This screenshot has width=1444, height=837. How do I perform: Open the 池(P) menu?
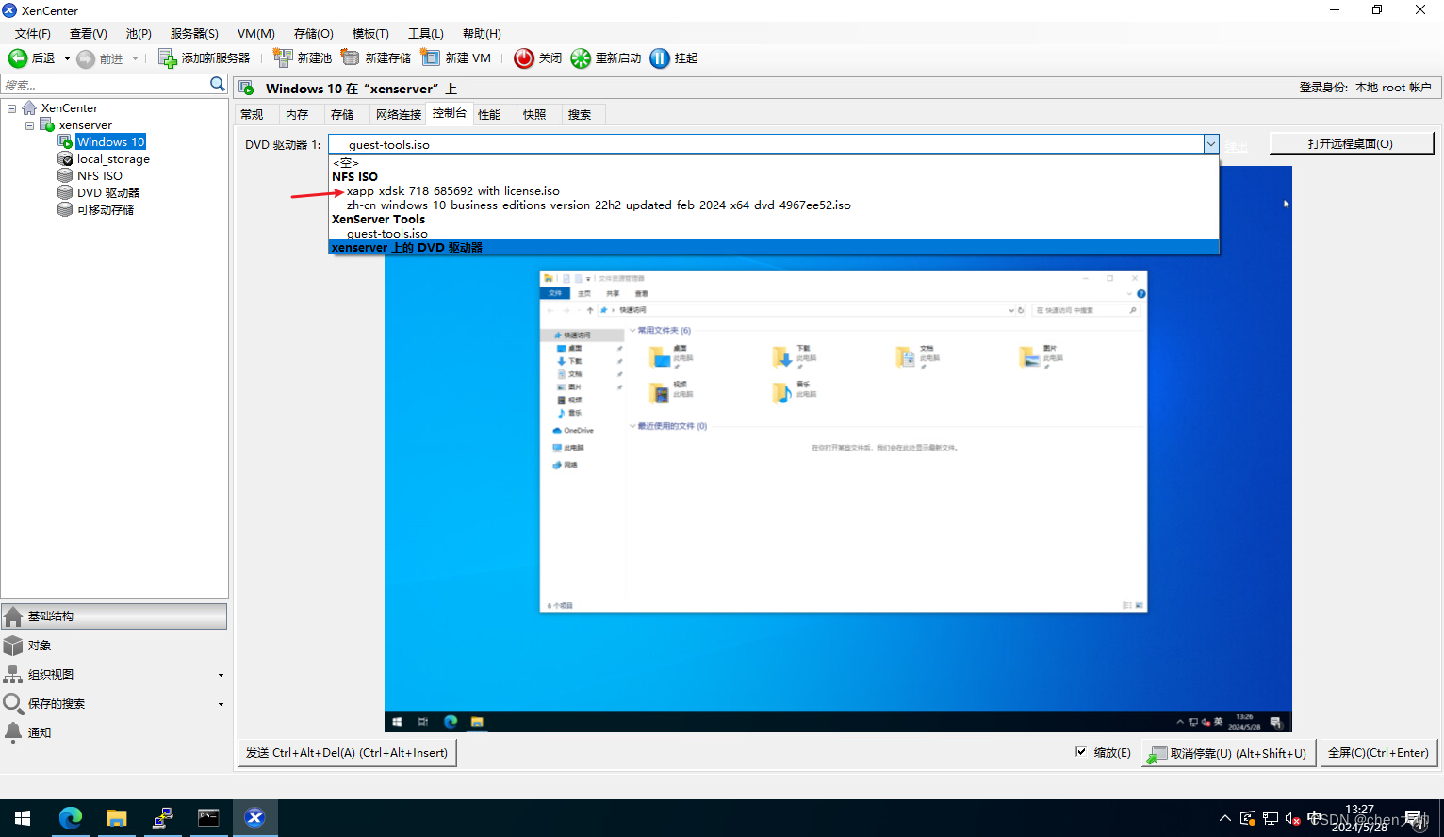(x=139, y=34)
